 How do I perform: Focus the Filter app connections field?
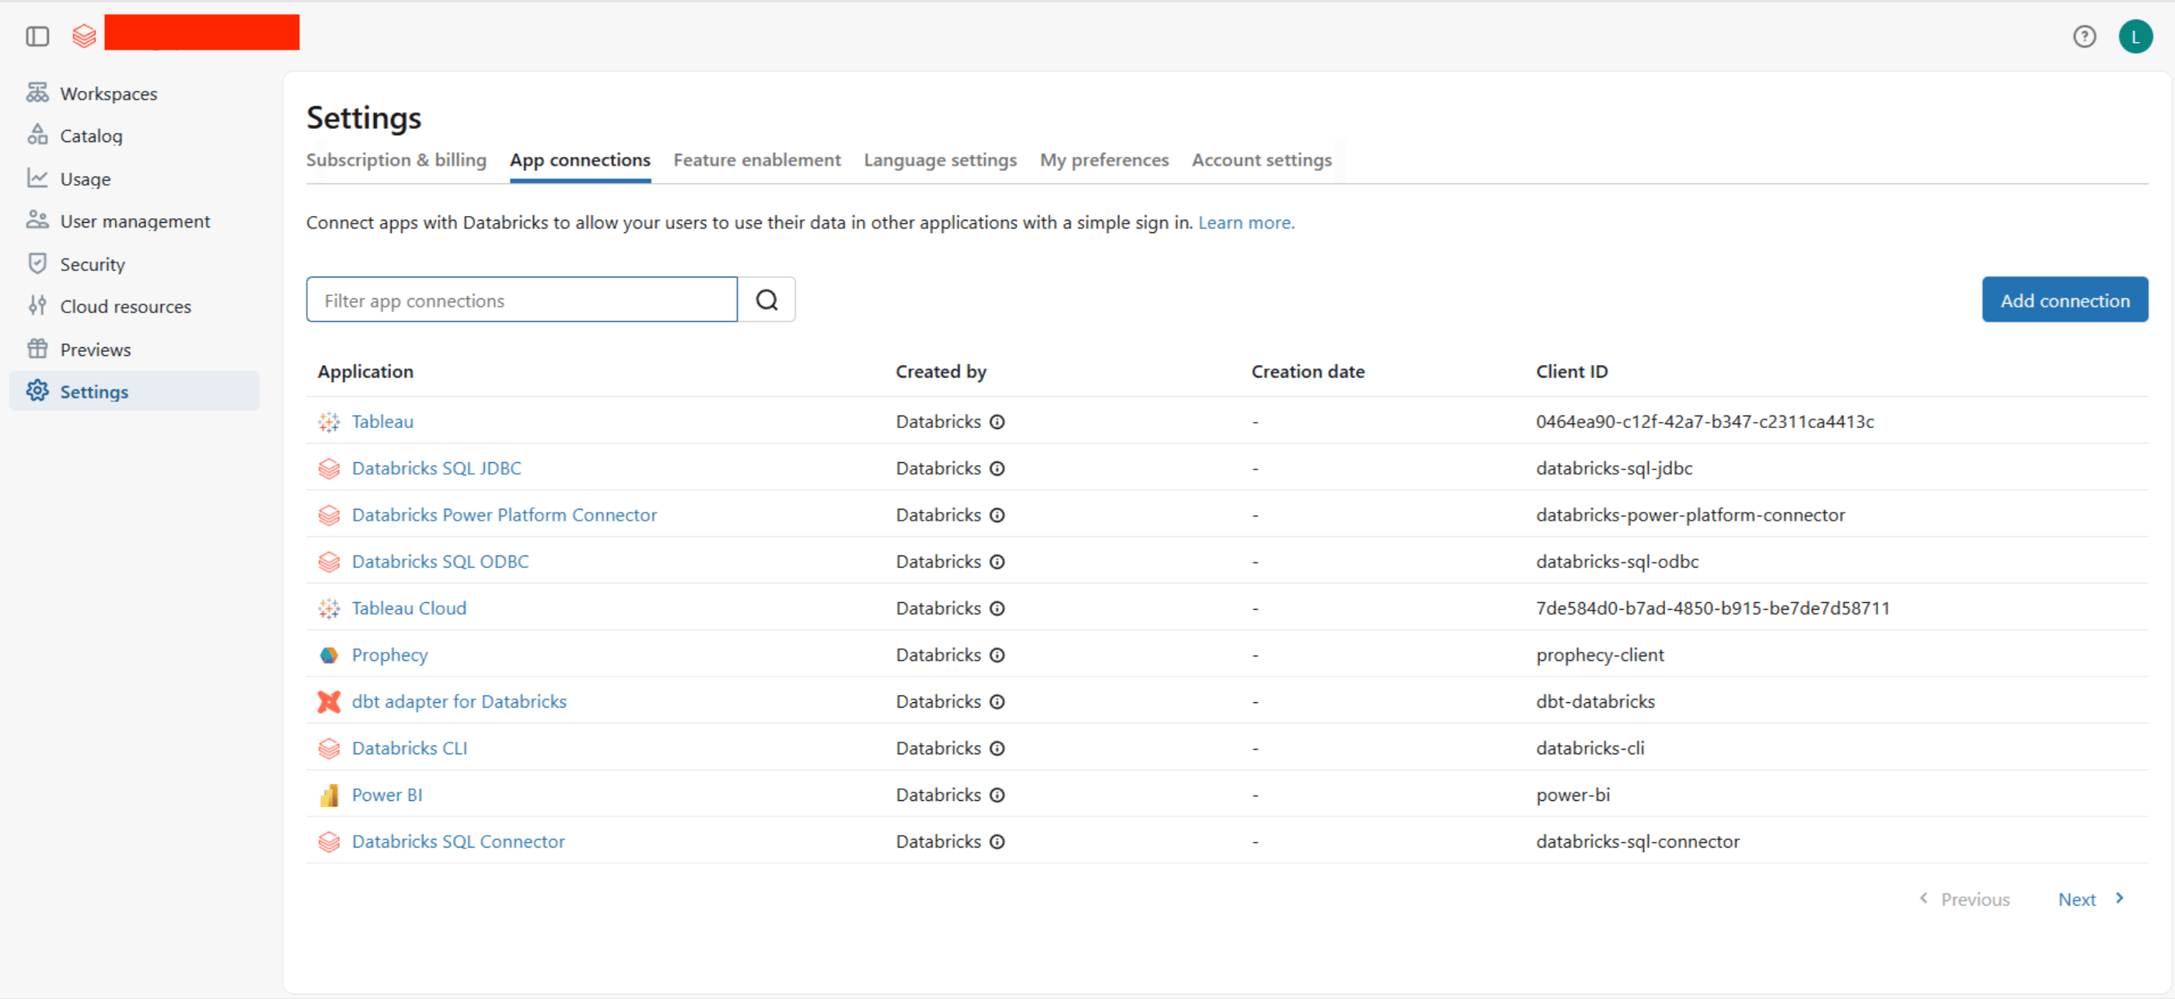522,300
